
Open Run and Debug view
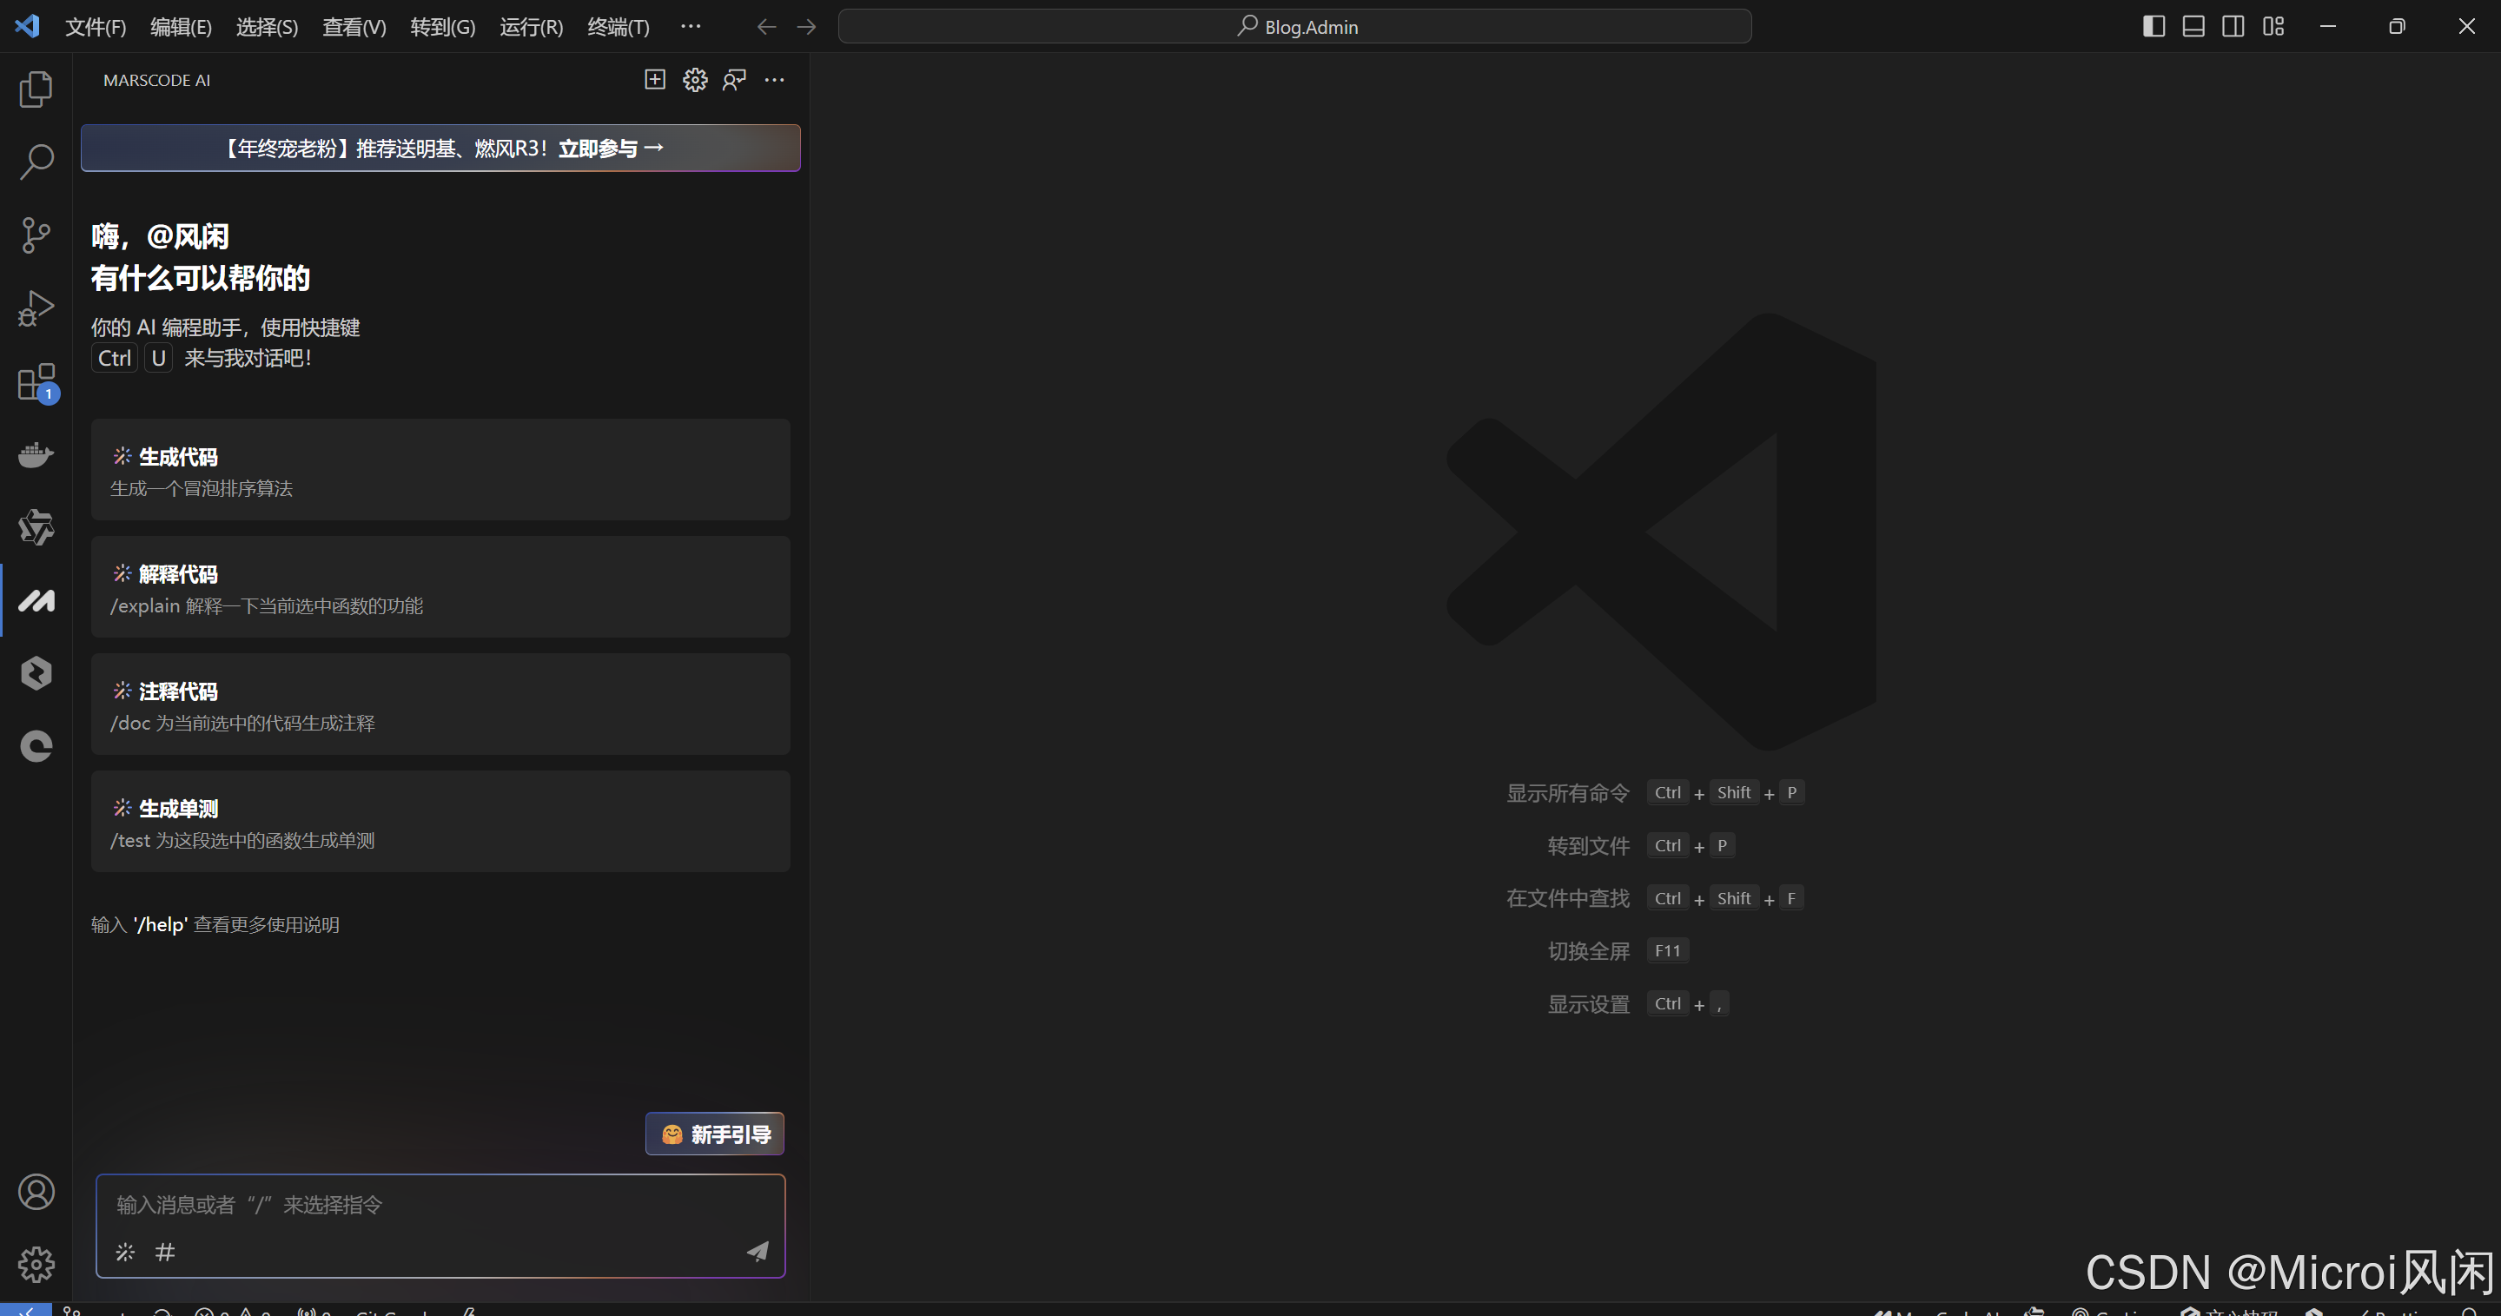(x=36, y=308)
